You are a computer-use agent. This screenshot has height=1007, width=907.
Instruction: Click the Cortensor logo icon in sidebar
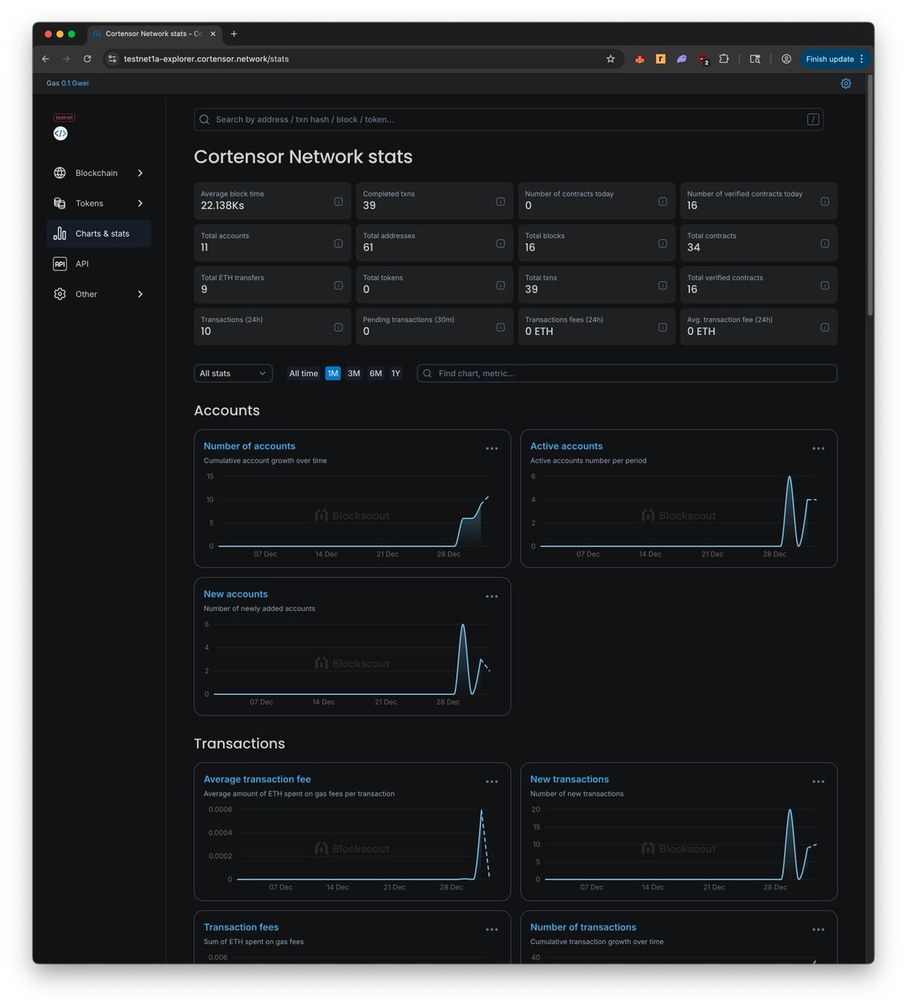tap(60, 133)
